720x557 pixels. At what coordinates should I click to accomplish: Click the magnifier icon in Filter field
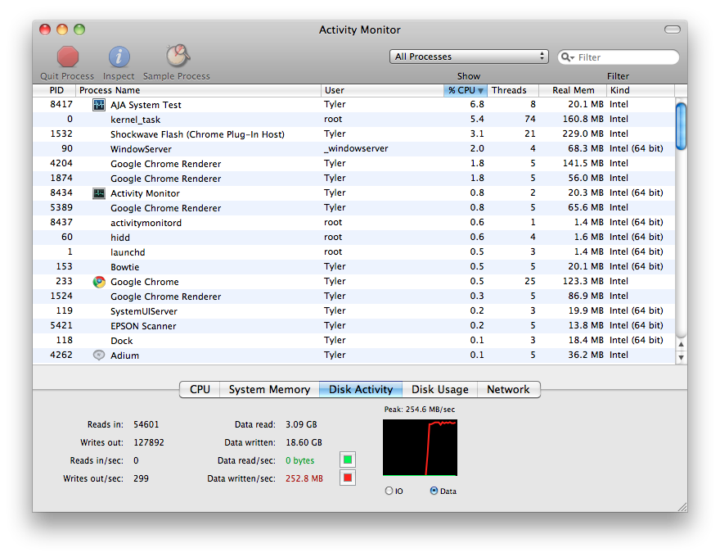[x=568, y=57]
